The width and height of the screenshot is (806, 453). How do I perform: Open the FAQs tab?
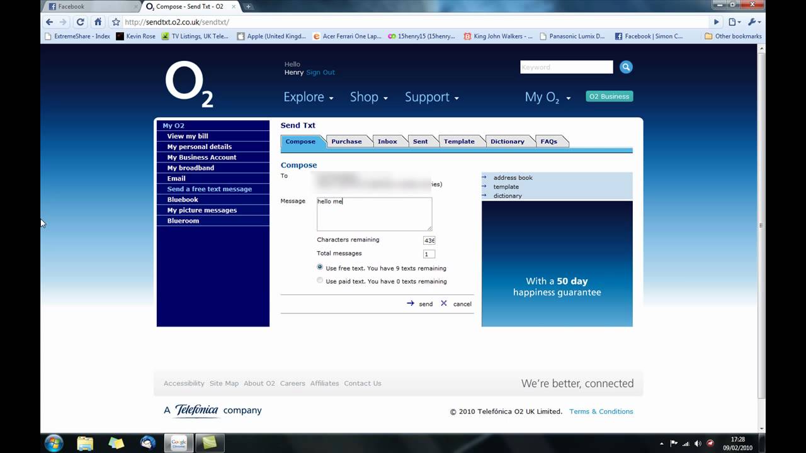[x=549, y=142]
